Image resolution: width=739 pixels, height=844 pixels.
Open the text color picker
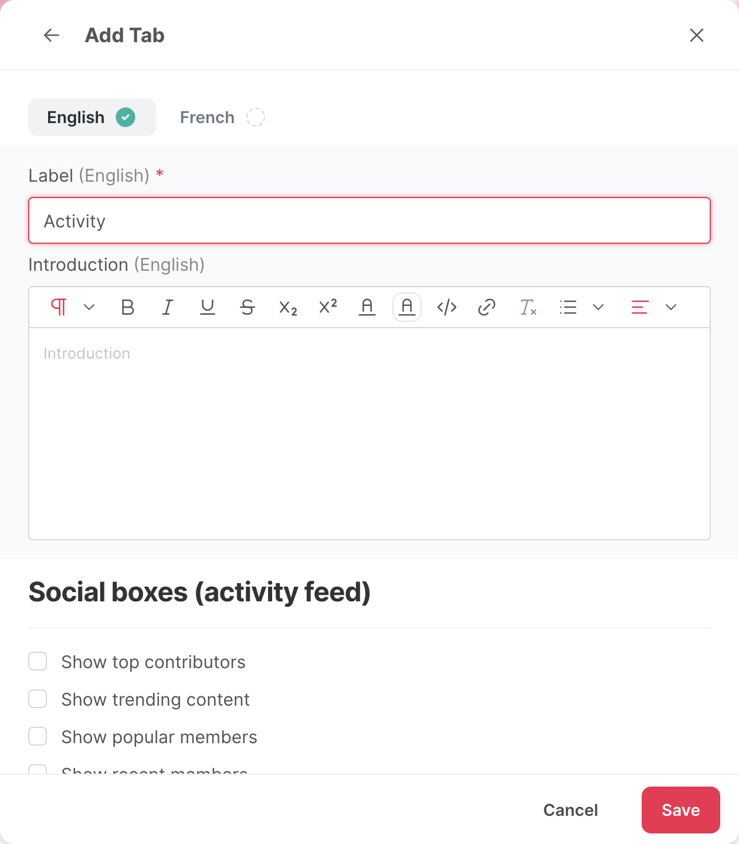(367, 307)
